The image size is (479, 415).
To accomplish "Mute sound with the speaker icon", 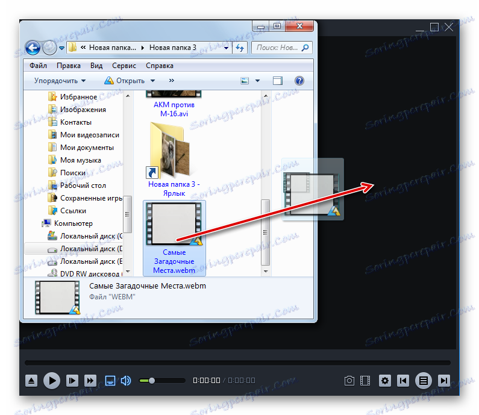I will tap(125, 381).
